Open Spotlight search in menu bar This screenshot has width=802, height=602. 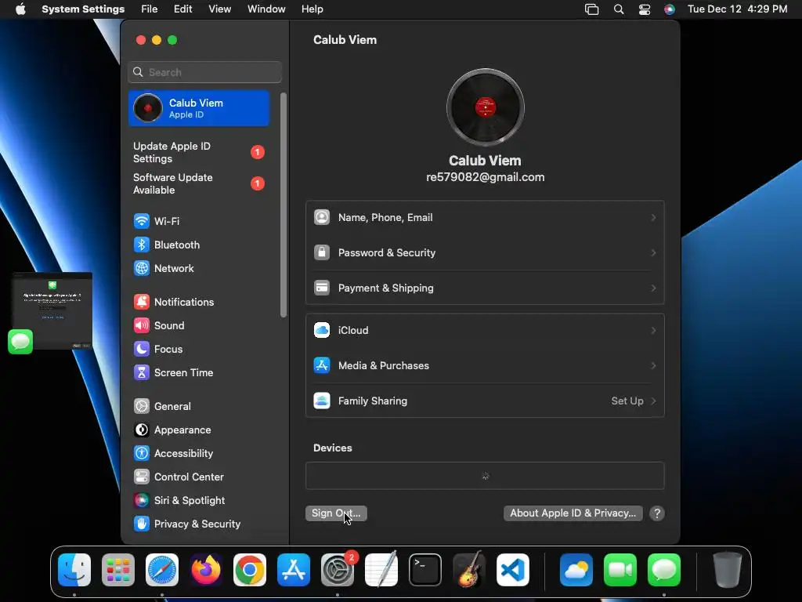(619, 9)
